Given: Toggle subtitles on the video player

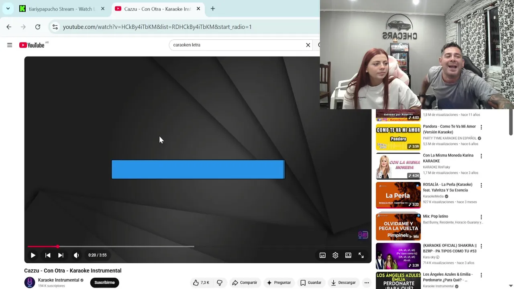Looking at the screenshot, I should pyautogui.click(x=322, y=255).
